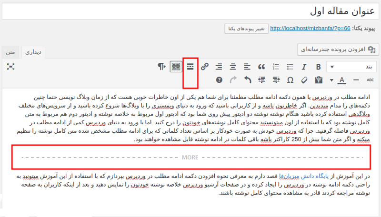The width and height of the screenshot is (381, 217).
Task: Click the تغییر پیوندهای یکتا button
Action: [x=246, y=29]
